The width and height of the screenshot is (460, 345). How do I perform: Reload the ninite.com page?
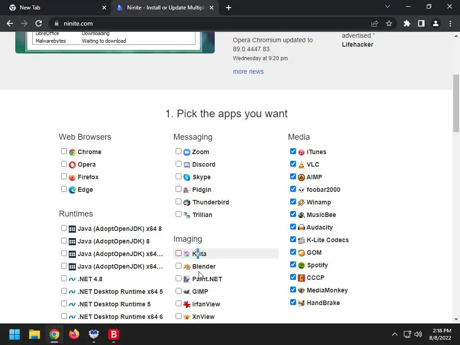coord(39,23)
